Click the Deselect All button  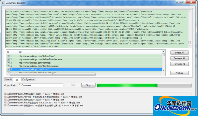tap(179, 58)
